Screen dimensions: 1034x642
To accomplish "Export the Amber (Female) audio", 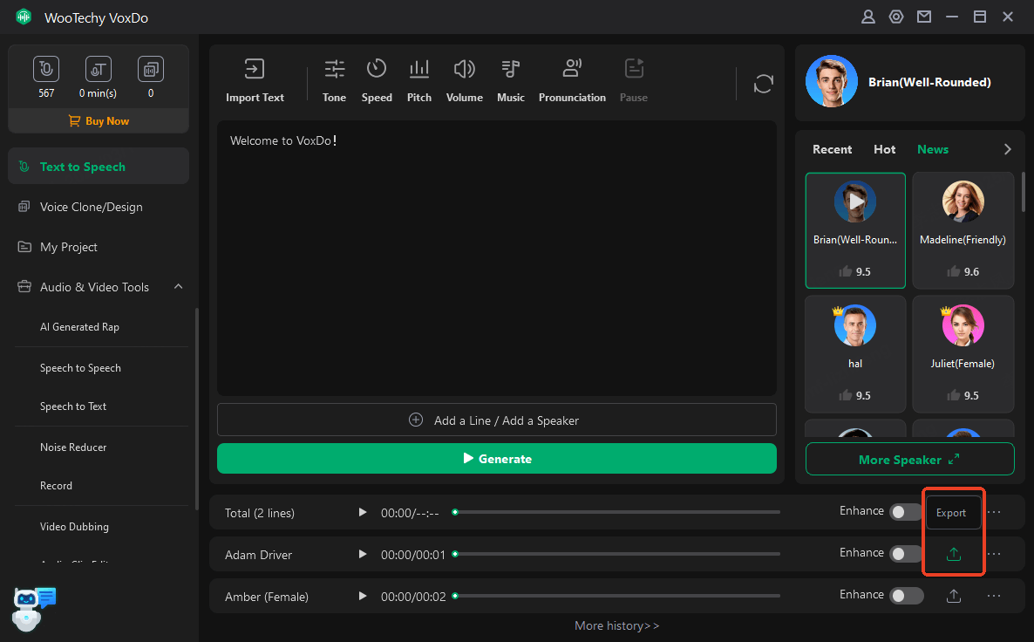I will pyautogui.click(x=954, y=596).
